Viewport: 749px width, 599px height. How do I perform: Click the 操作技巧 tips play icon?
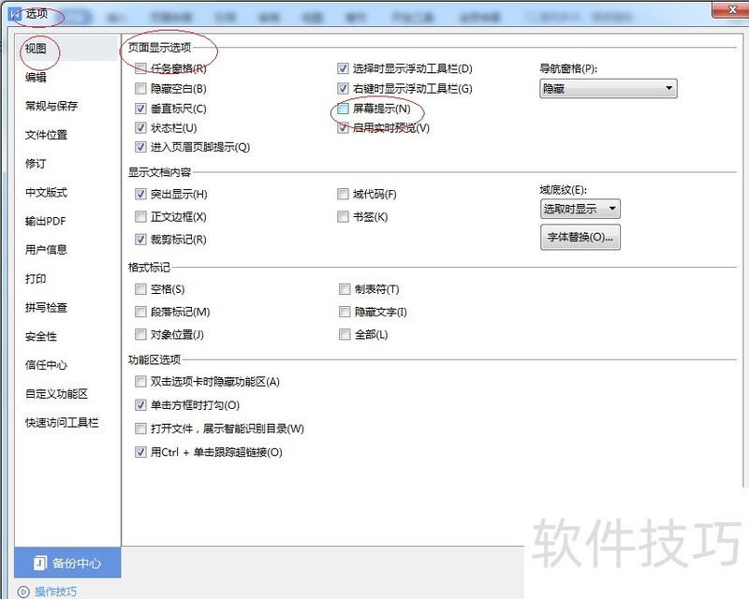tap(22, 592)
